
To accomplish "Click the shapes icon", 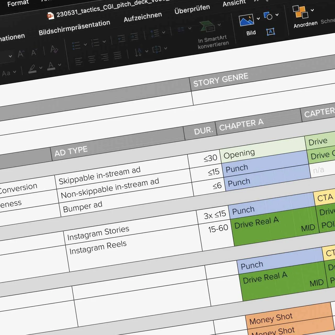I will 268,16.
